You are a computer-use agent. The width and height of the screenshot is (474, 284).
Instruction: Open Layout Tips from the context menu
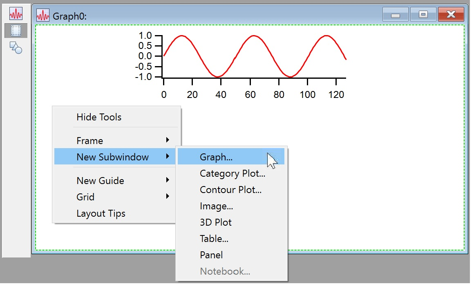point(101,213)
